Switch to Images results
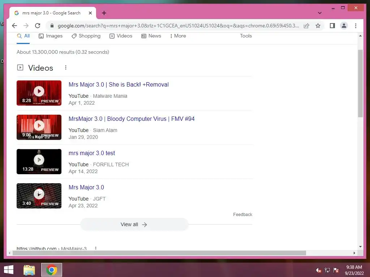This screenshot has height=277, width=370. (x=51, y=36)
